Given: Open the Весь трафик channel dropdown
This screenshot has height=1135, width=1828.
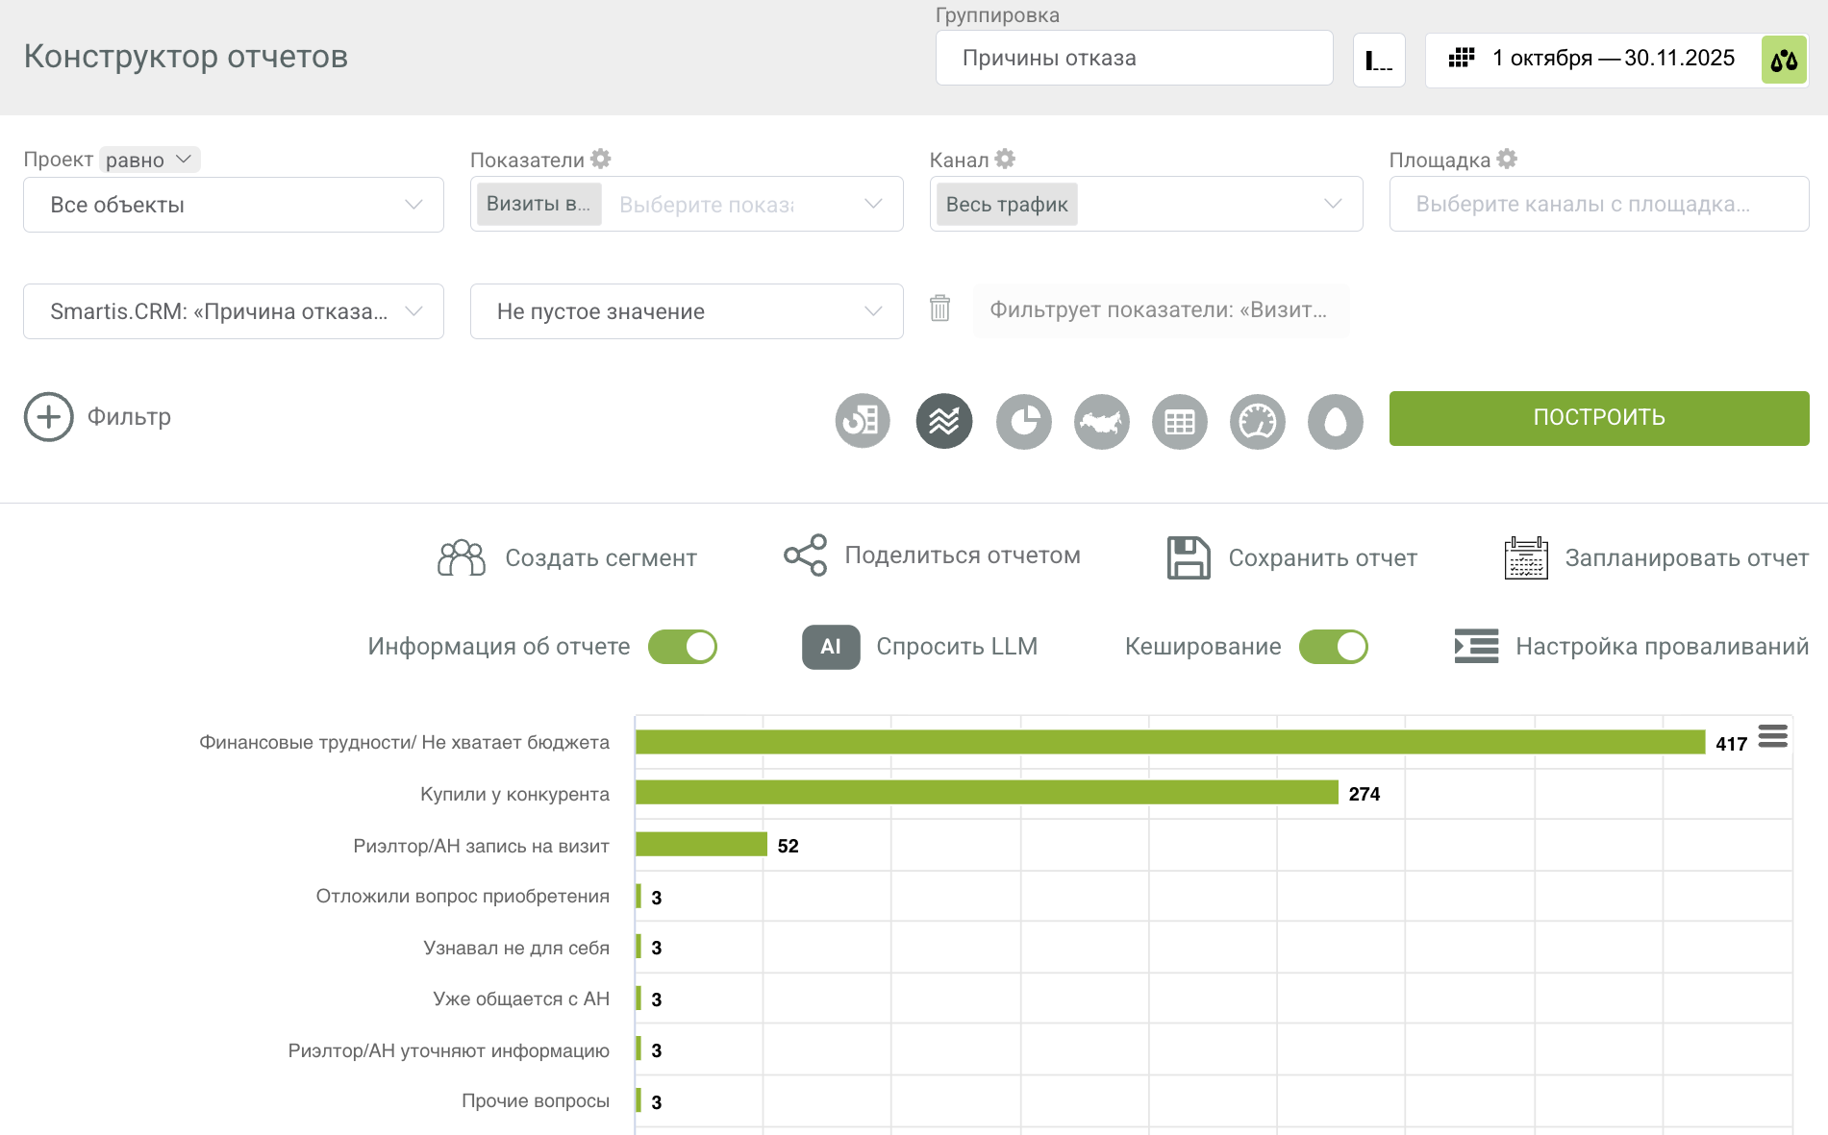Looking at the screenshot, I should tap(1146, 204).
